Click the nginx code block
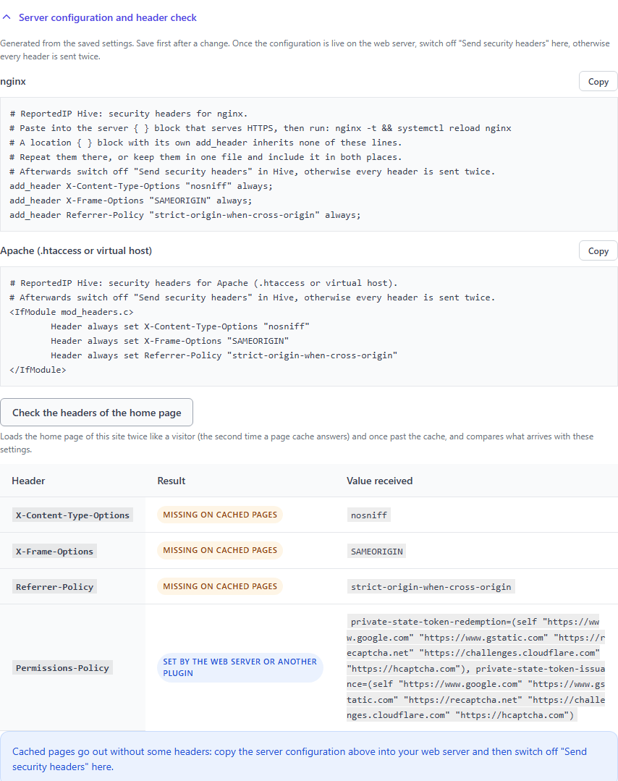Image resolution: width=618 pixels, height=781 pixels. 309,164
